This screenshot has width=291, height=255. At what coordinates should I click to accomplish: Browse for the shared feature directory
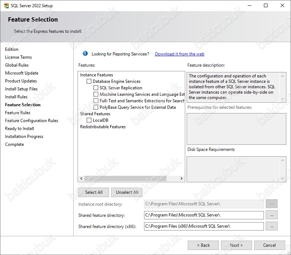[x=272, y=215]
